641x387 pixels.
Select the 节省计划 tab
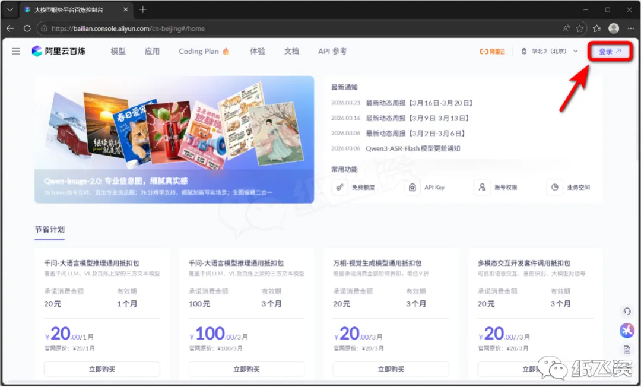49,229
